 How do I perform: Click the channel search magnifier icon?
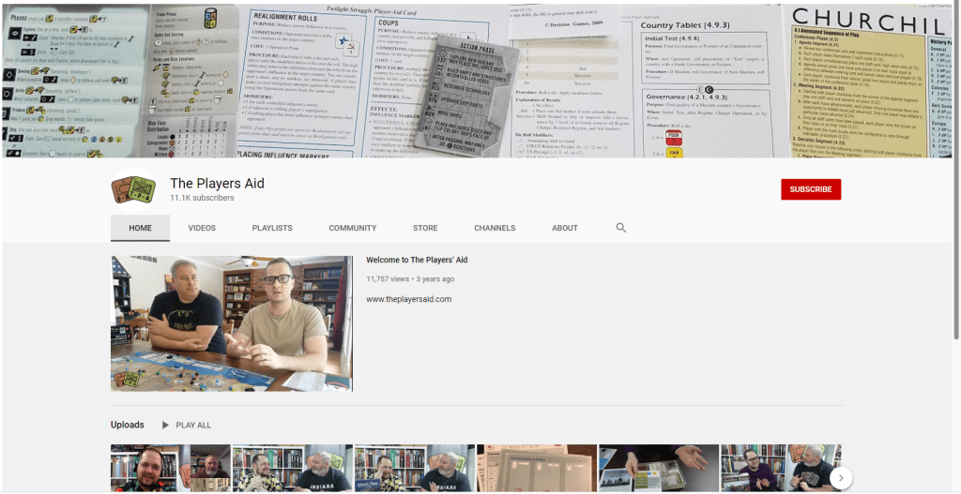(x=620, y=228)
